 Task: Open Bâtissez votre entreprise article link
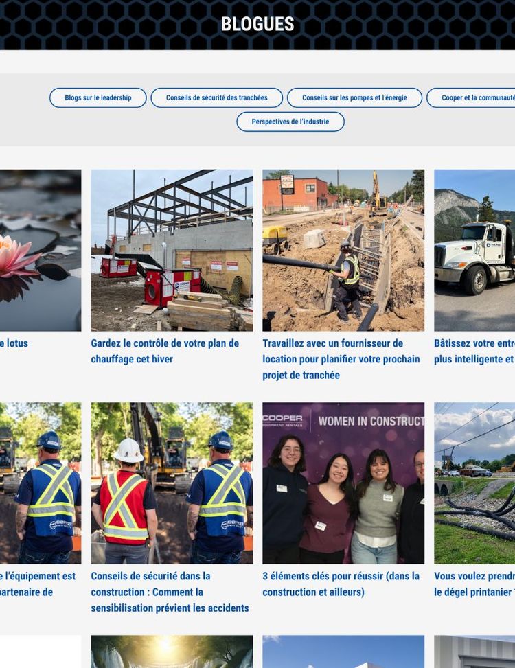[474, 351]
